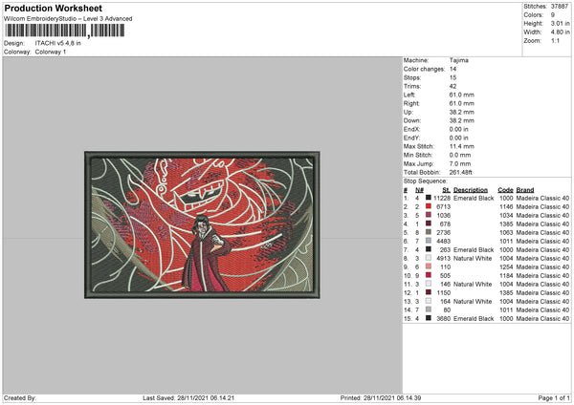This screenshot has width=574, height=405.
Task: Select the dark maroon swatch in stop row 4
Action: pyautogui.click(x=429, y=224)
